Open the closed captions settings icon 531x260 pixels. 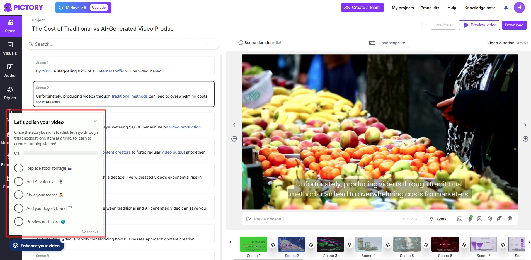[460, 219]
